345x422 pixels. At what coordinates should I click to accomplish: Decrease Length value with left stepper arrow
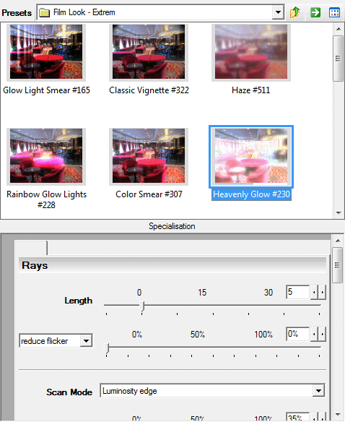coord(314,292)
